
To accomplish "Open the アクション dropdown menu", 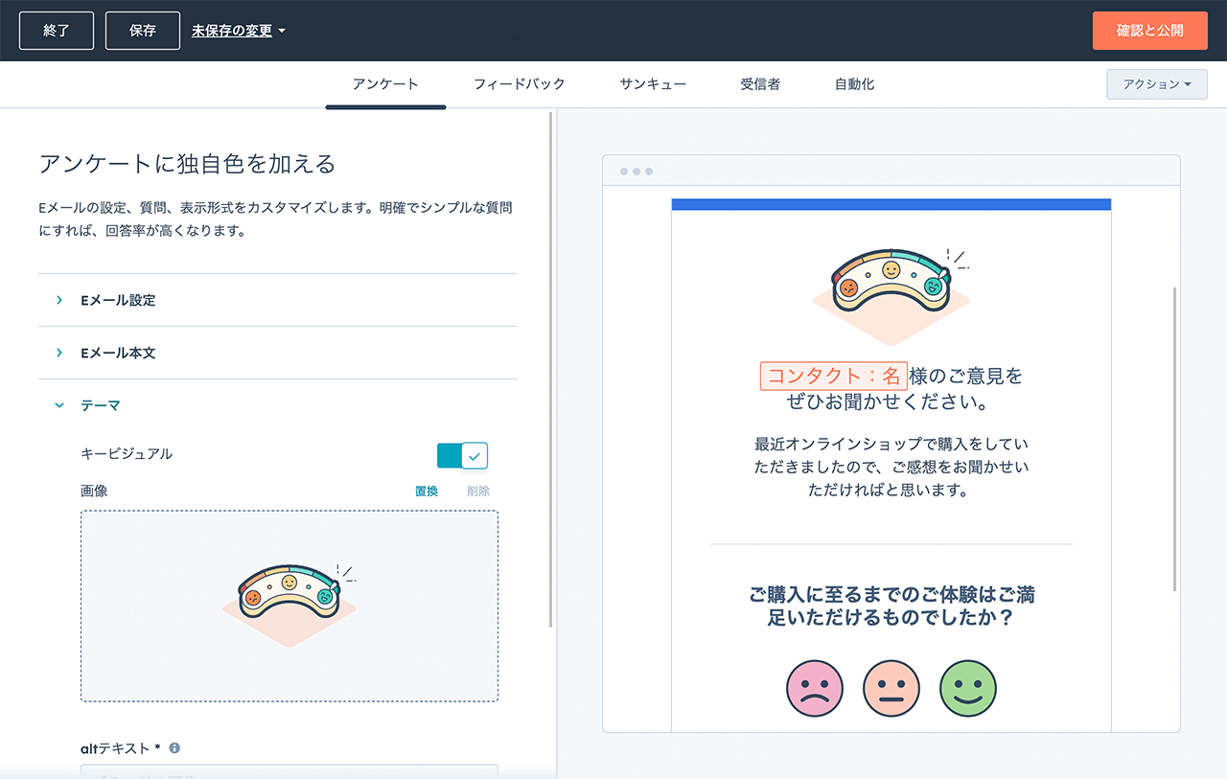I will pyautogui.click(x=1156, y=84).
